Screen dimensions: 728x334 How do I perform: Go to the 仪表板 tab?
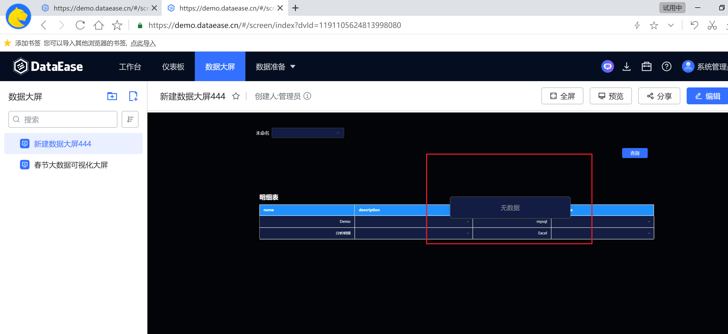(173, 66)
